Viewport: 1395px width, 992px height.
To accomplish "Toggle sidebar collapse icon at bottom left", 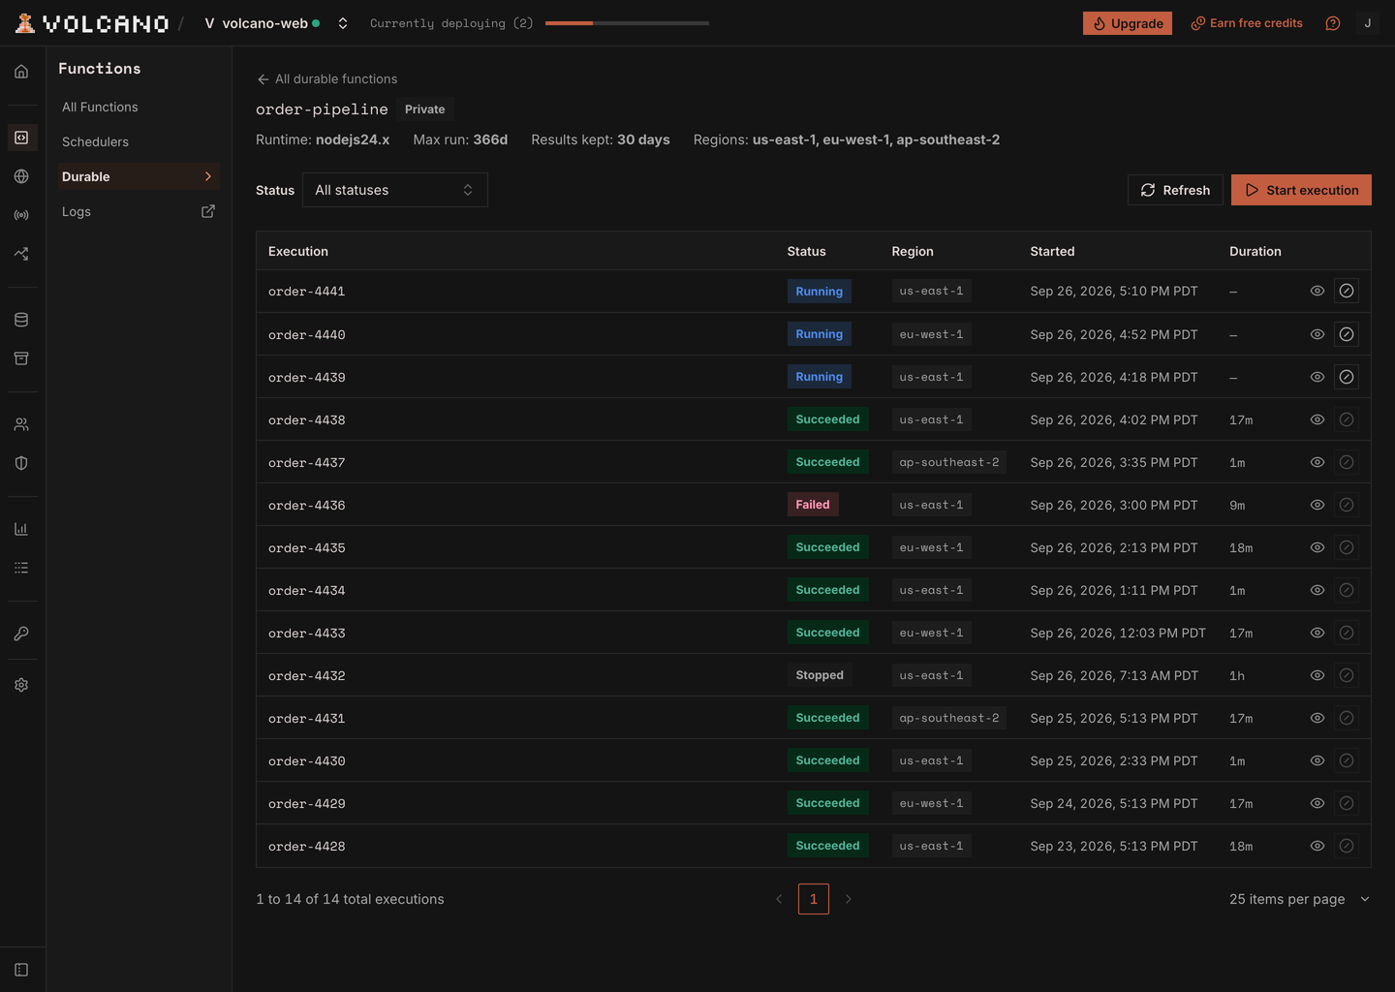I will click(21, 970).
